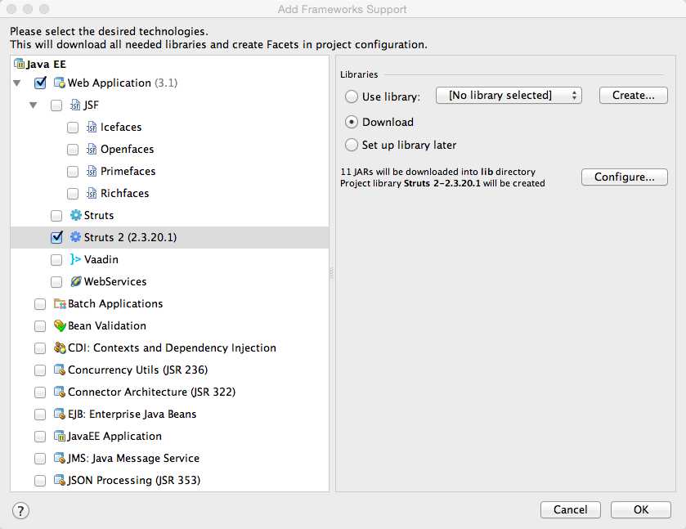Enable the Primefaces checkbox
Viewport: 686px width, 529px height.
[x=73, y=172]
